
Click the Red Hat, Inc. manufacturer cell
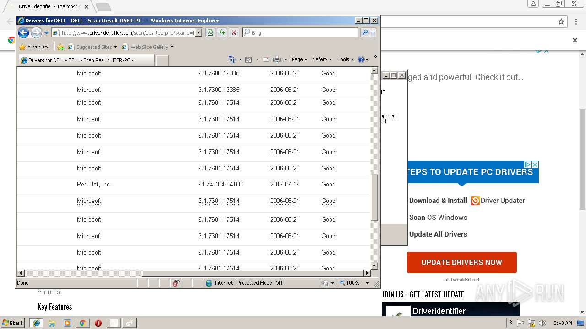[x=94, y=185]
